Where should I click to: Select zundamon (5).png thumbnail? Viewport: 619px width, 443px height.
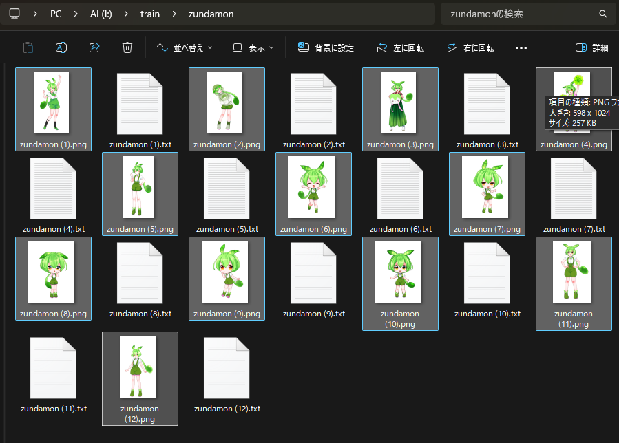tap(138, 187)
